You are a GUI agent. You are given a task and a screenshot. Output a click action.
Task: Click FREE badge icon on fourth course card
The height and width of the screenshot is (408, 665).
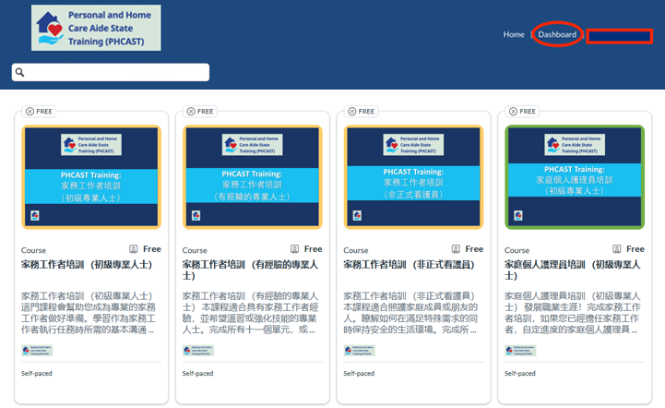pyautogui.click(x=511, y=111)
